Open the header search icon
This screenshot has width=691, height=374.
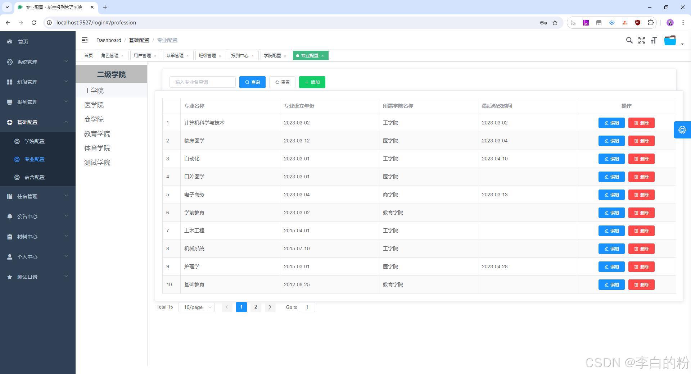tap(629, 40)
